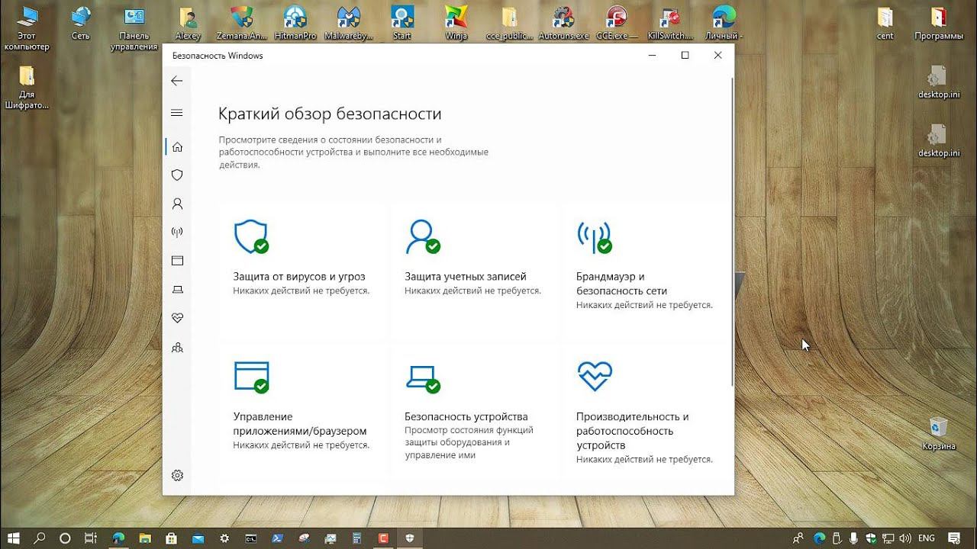Select the Панель управления desktop icon
Image resolution: width=977 pixels, height=549 pixels.
[x=134, y=29]
